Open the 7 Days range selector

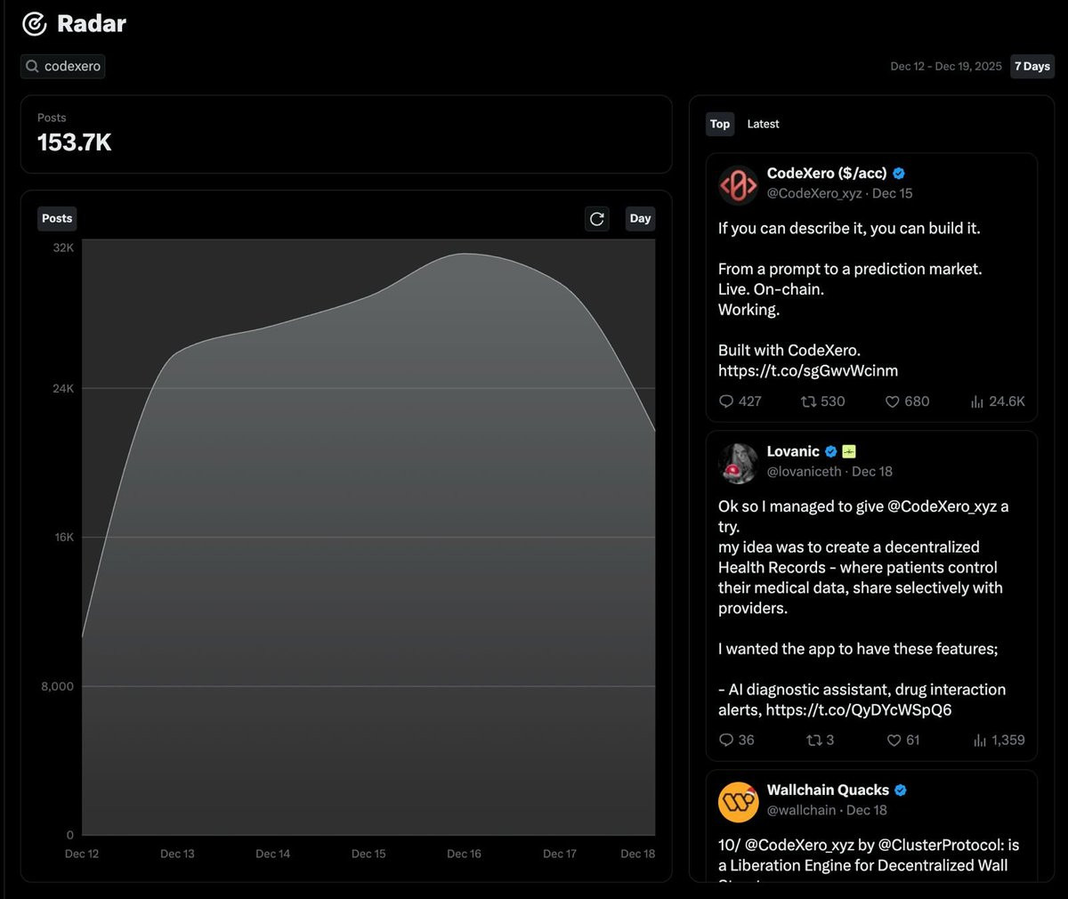pos(1032,67)
